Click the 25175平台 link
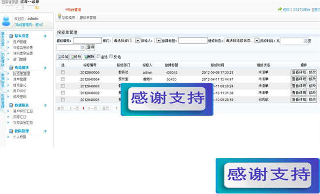The width and height of the screenshot is (320, 194). pos(302,9)
